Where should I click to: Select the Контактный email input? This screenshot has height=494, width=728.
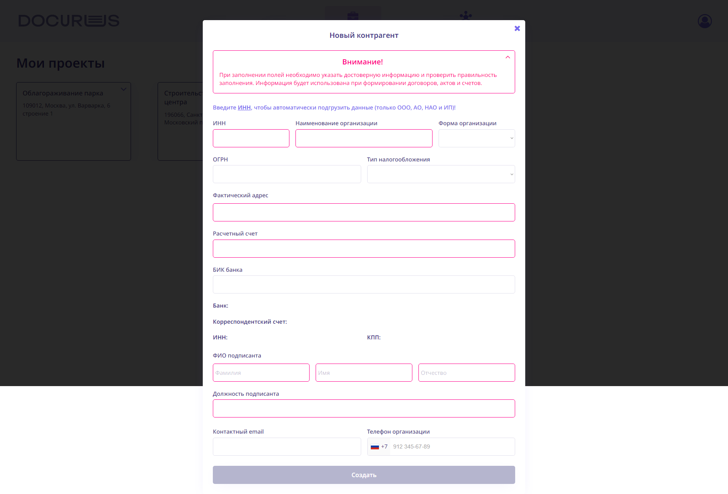click(x=287, y=446)
